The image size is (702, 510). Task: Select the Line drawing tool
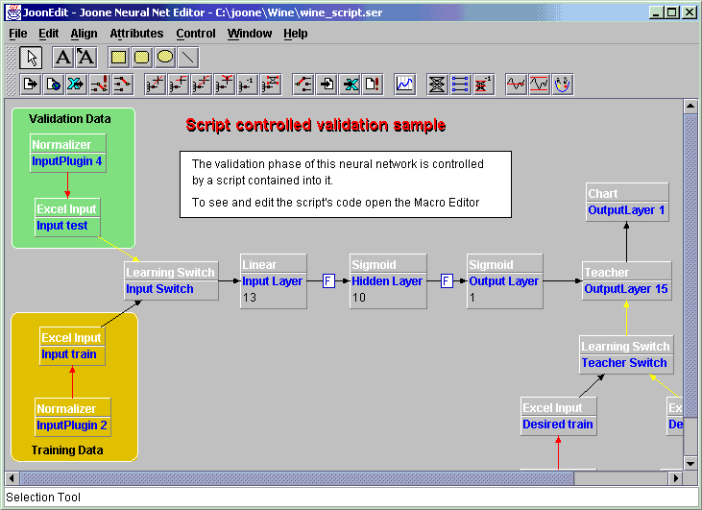coord(188,58)
